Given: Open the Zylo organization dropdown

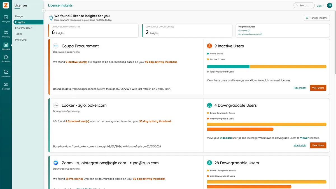Looking at the screenshot, I should click(x=321, y=6).
